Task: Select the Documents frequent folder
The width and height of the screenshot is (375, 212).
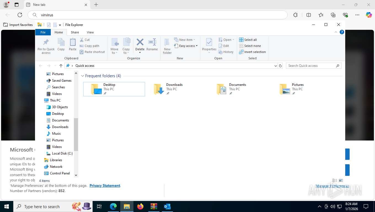Action: pos(240,89)
